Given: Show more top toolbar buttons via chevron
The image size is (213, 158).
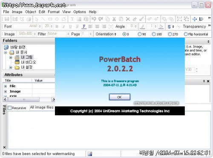Looking at the screenshot, I should (x=209, y=18).
